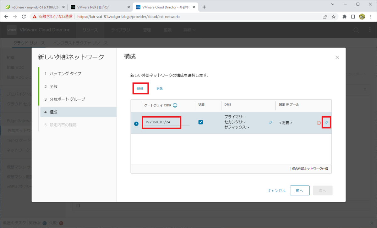Edit DNS settings with the pencil icon
The height and width of the screenshot is (228, 377).
(x=270, y=123)
